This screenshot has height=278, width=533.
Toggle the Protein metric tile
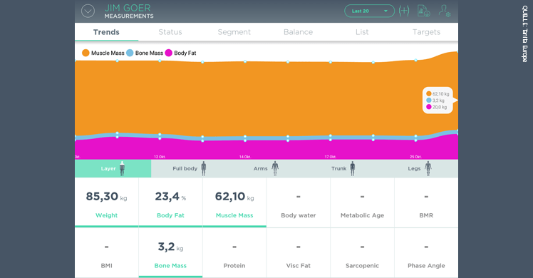234,253
